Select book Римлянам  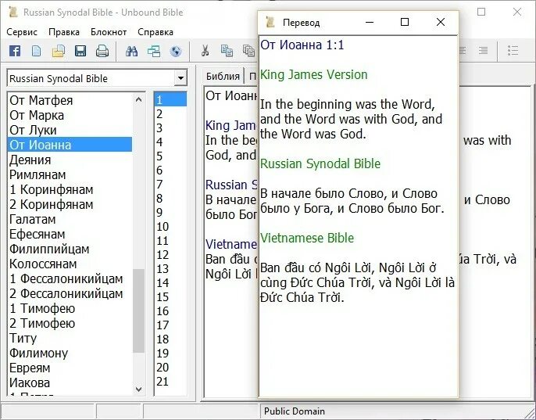(x=70, y=174)
